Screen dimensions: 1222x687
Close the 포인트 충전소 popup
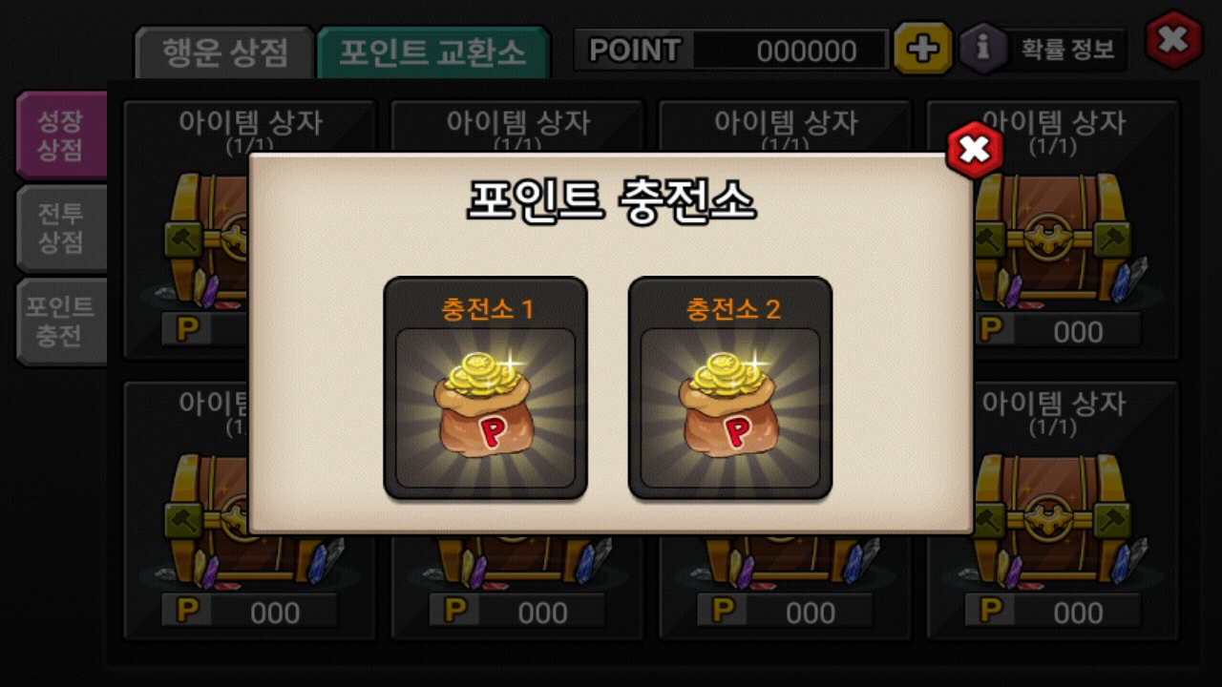(x=974, y=150)
